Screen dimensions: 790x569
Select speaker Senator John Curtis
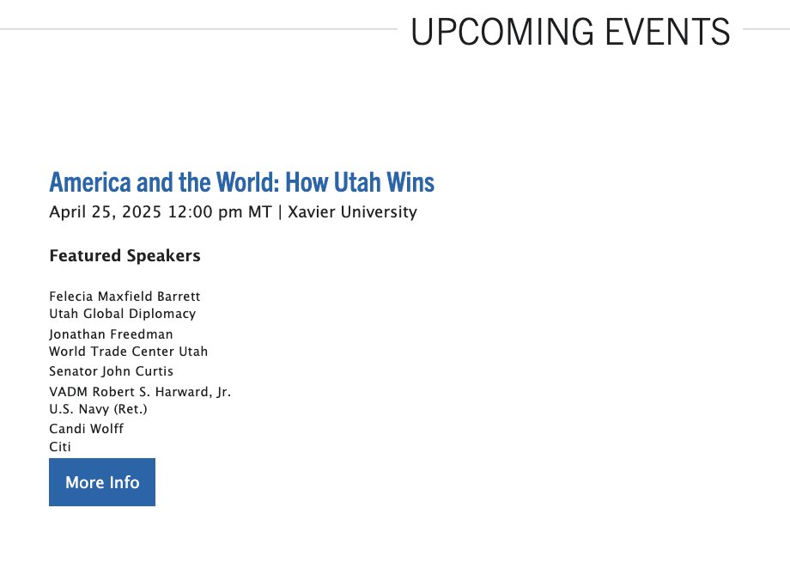pyautogui.click(x=112, y=371)
